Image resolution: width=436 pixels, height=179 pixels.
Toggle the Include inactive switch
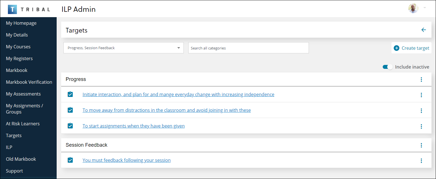tap(387, 67)
